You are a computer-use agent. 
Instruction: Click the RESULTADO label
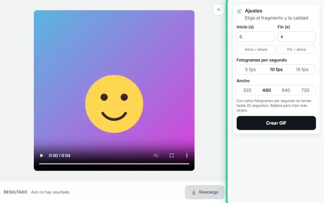pos(15,192)
